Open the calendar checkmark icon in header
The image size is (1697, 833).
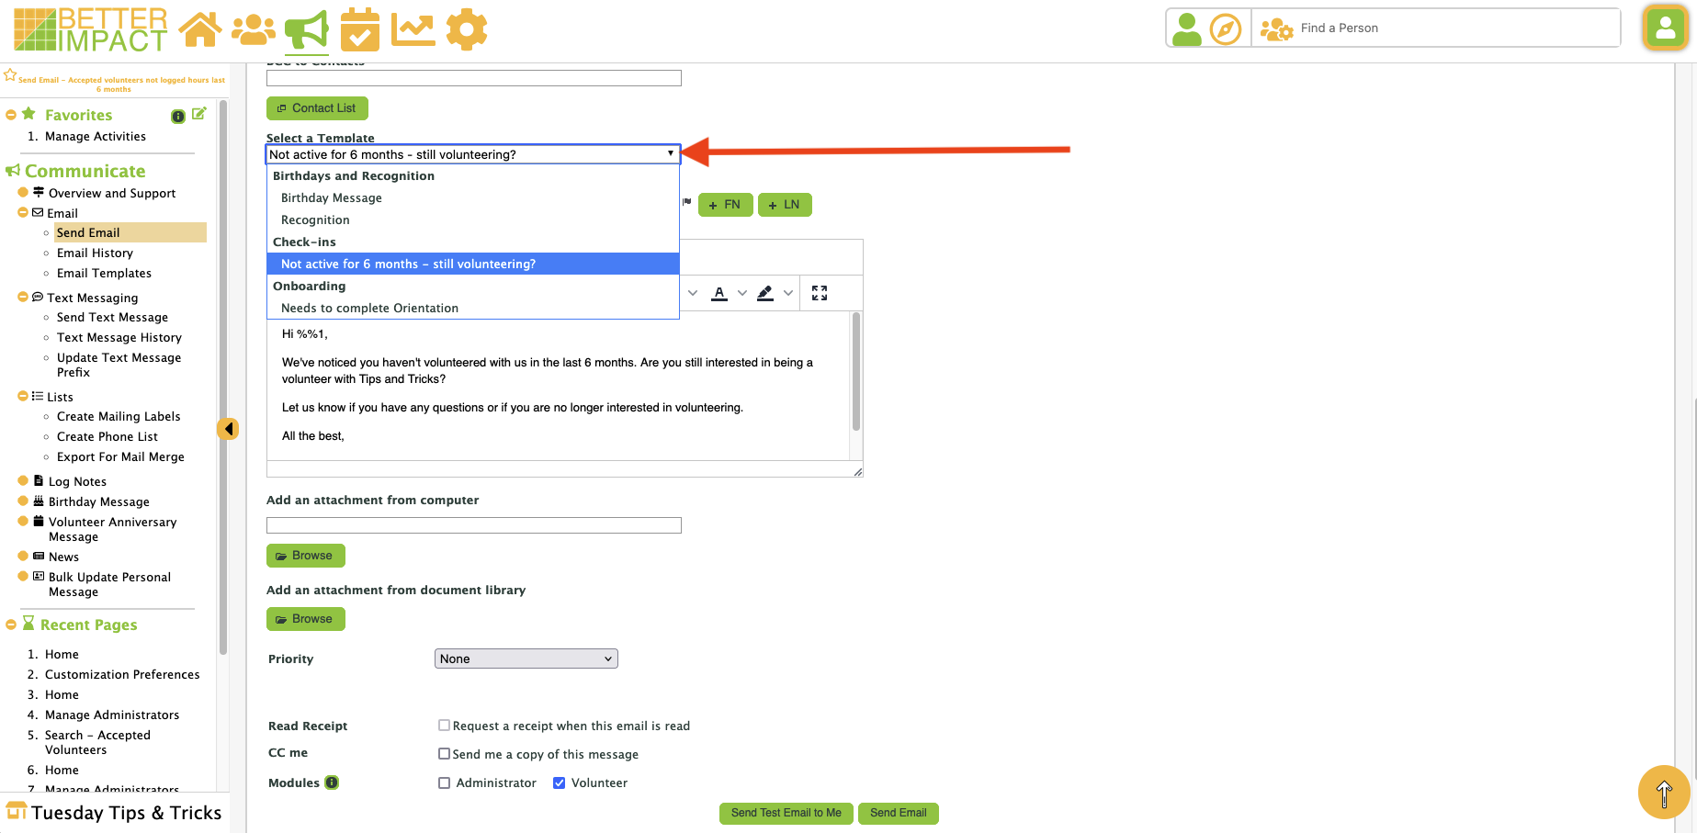pyautogui.click(x=359, y=29)
